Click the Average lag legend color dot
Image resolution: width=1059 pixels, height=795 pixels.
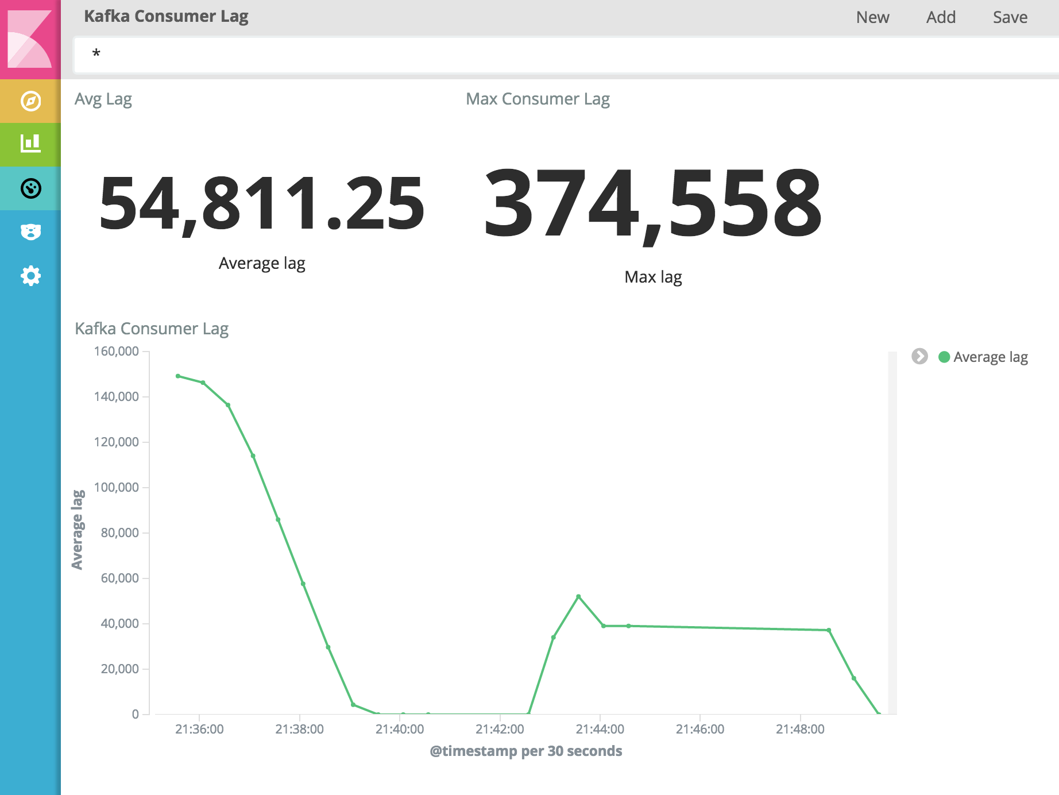click(944, 357)
